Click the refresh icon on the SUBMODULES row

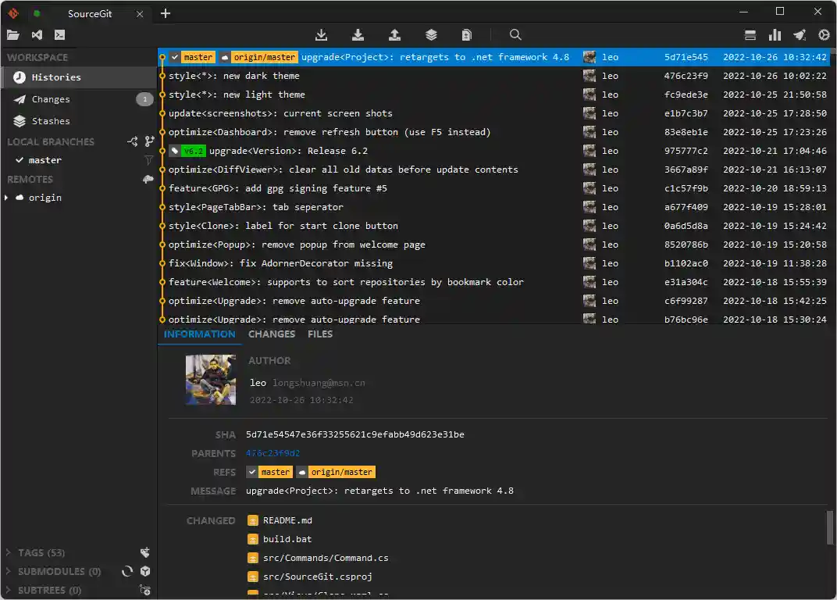pyautogui.click(x=126, y=571)
